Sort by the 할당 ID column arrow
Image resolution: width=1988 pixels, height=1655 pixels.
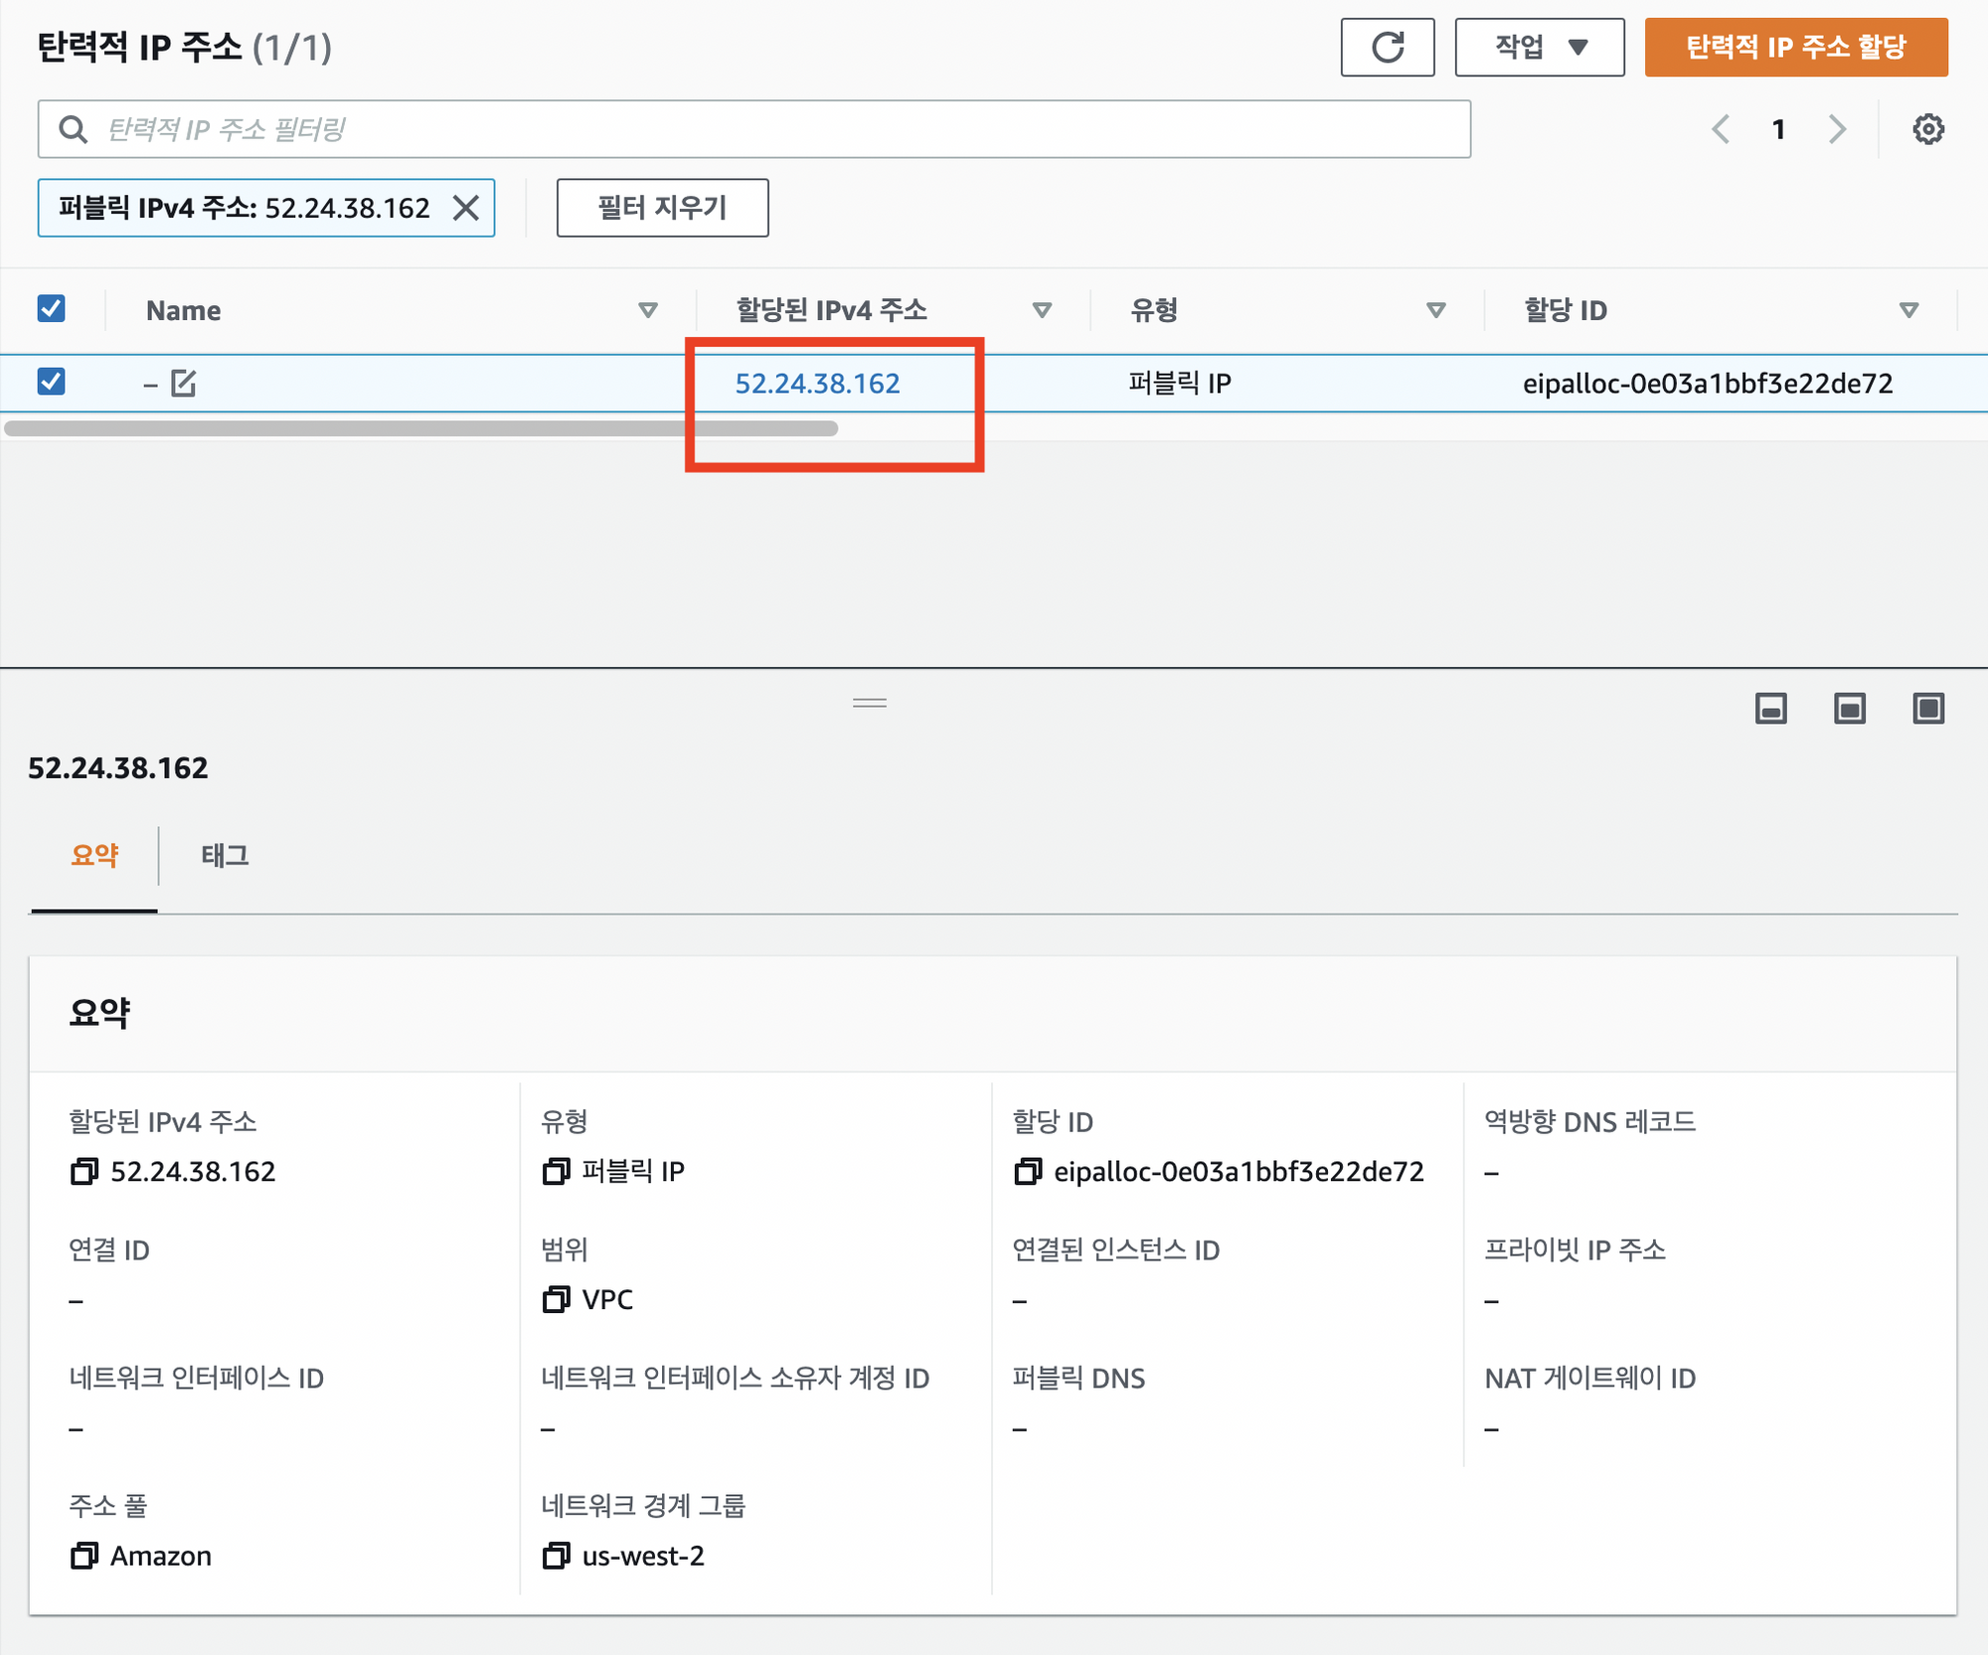coord(1907,310)
